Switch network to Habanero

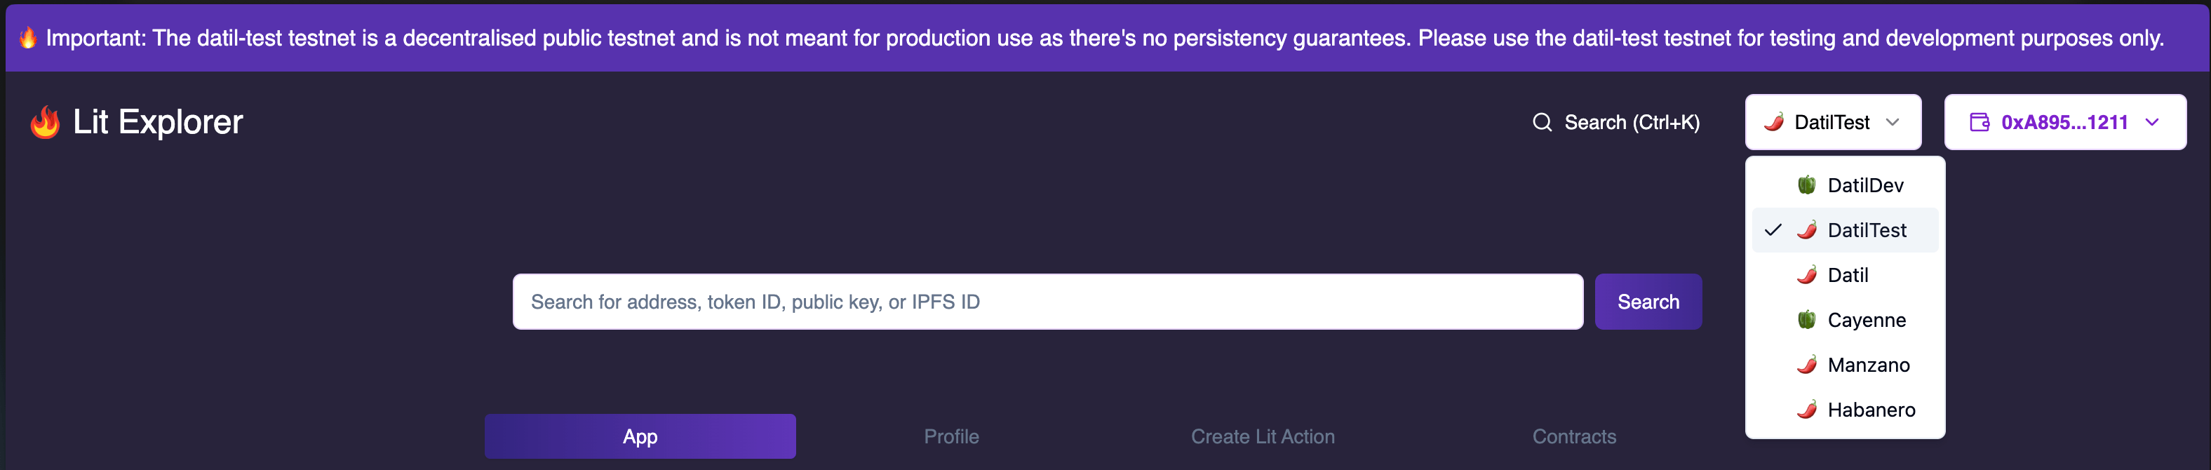point(1870,410)
